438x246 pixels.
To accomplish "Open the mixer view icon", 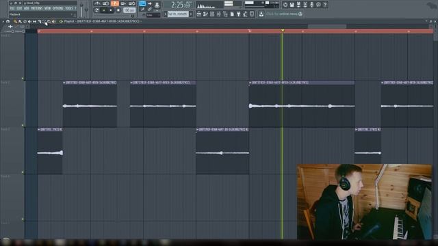I will pos(219,14).
